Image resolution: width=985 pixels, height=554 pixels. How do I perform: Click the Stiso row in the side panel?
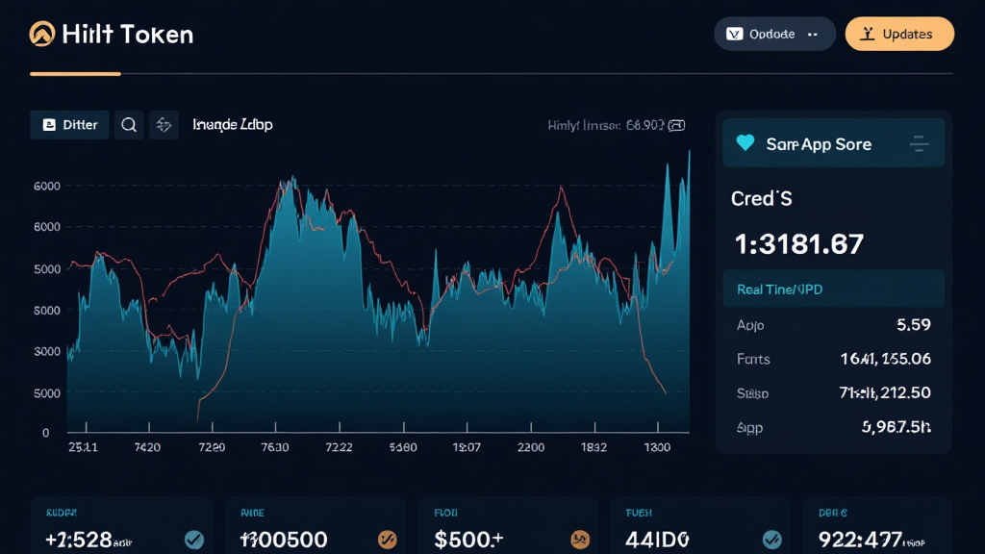point(833,392)
